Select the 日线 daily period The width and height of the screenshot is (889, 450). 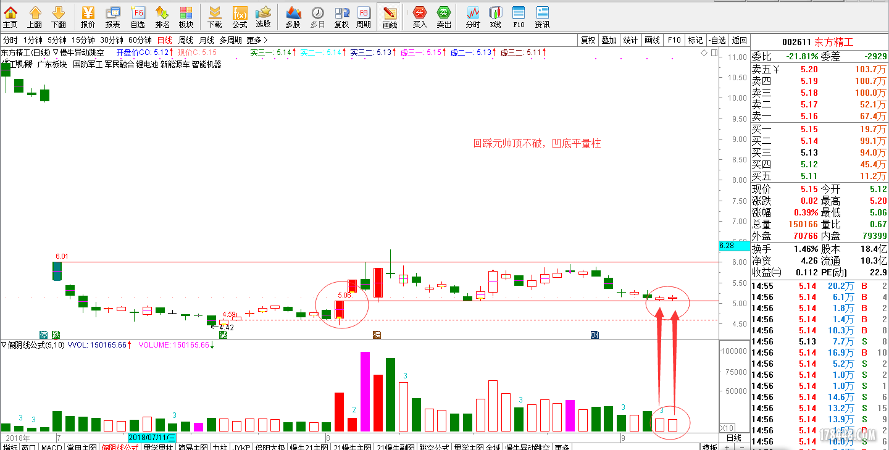pyautogui.click(x=165, y=40)
